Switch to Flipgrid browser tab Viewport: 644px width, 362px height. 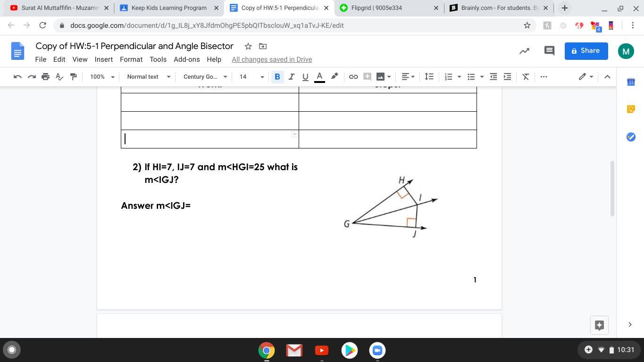tap(389, 8)
